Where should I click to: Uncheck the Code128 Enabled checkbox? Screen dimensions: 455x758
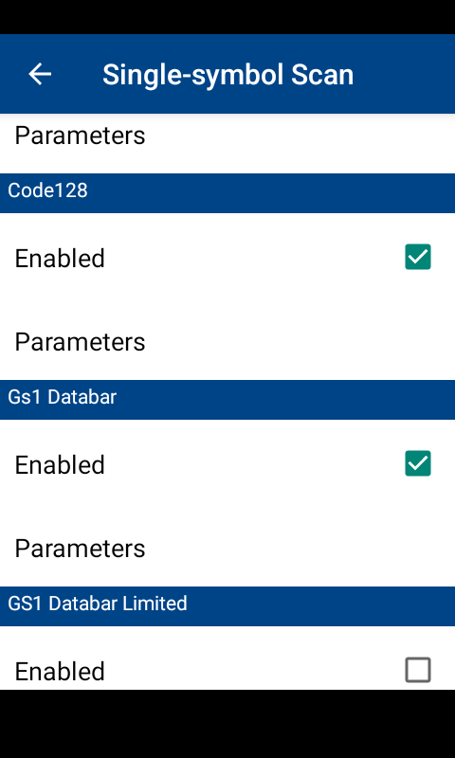pos(418,257)
